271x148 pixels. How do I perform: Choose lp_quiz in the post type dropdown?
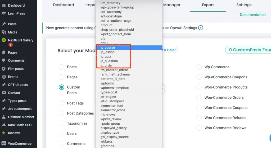pos(106,57)
